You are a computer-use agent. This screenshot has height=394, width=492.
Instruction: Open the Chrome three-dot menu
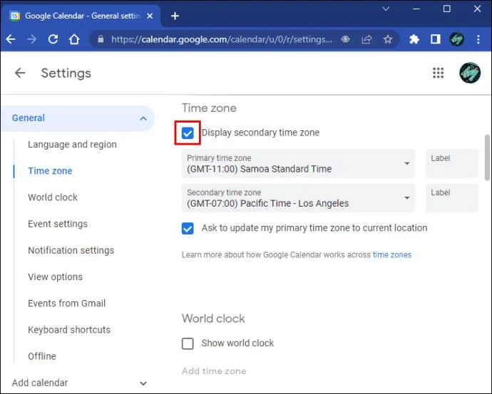tap(478, 39)
